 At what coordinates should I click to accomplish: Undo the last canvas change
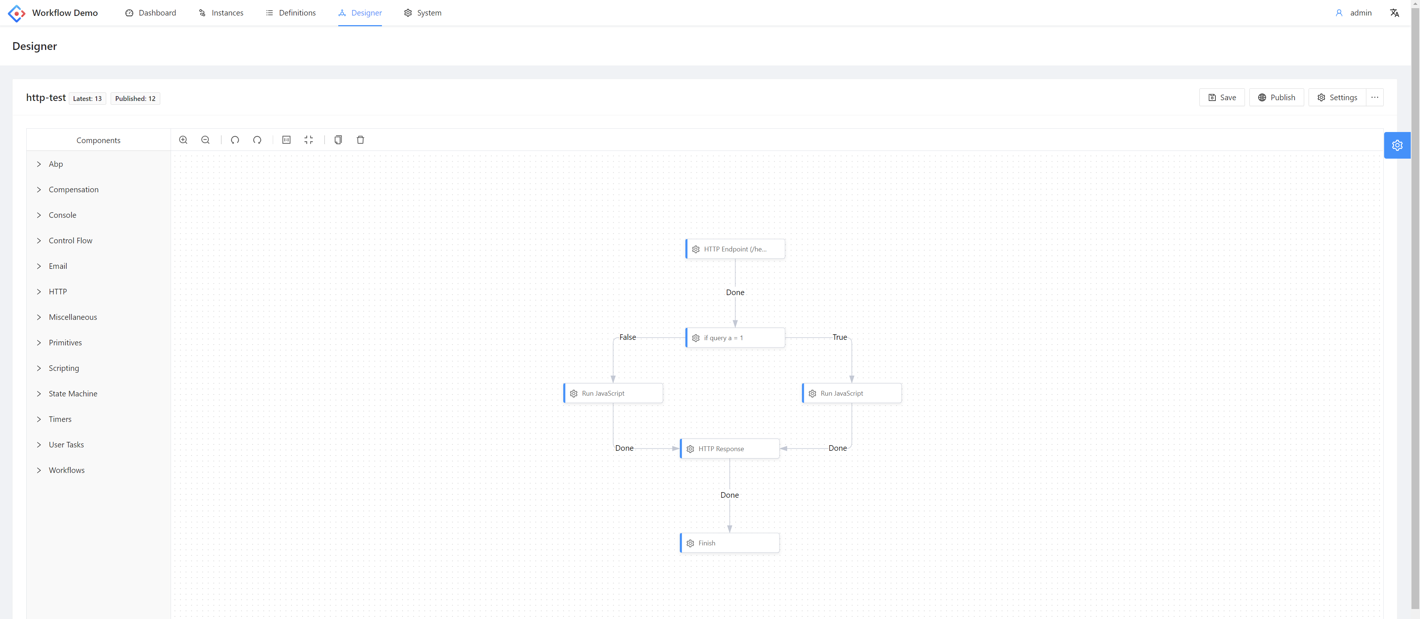[x=235, y=140]
